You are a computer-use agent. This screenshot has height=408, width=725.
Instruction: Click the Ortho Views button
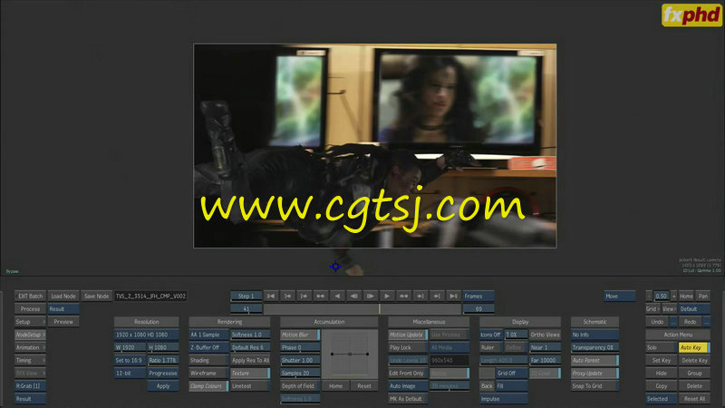tap(545, 335)
